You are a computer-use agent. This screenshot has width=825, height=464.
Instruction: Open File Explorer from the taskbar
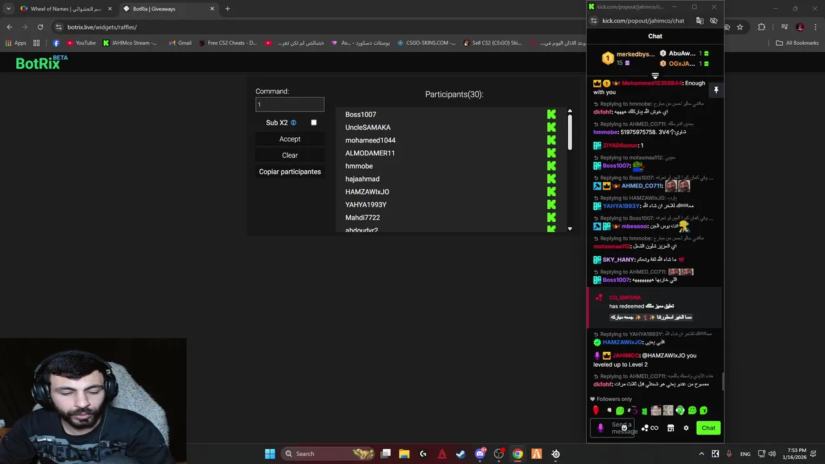coord(404,454)
